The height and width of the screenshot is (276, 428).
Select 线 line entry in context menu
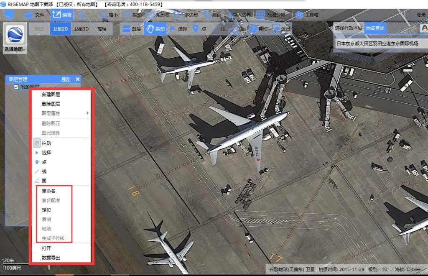(61, 171)
